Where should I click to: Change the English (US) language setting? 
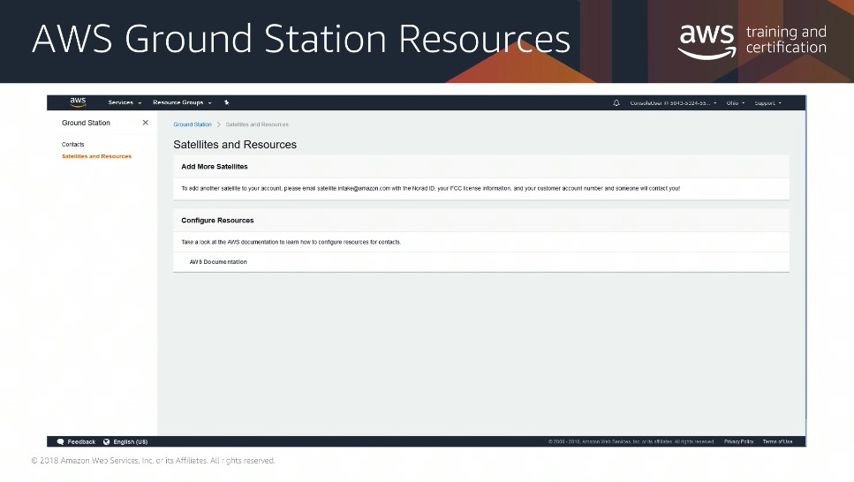(130, 441)
